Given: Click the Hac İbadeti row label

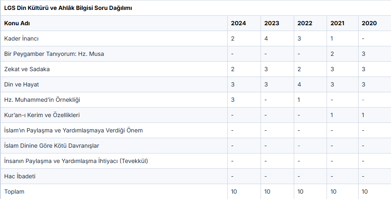Looking at the screenshot, I should coord(20,176).
